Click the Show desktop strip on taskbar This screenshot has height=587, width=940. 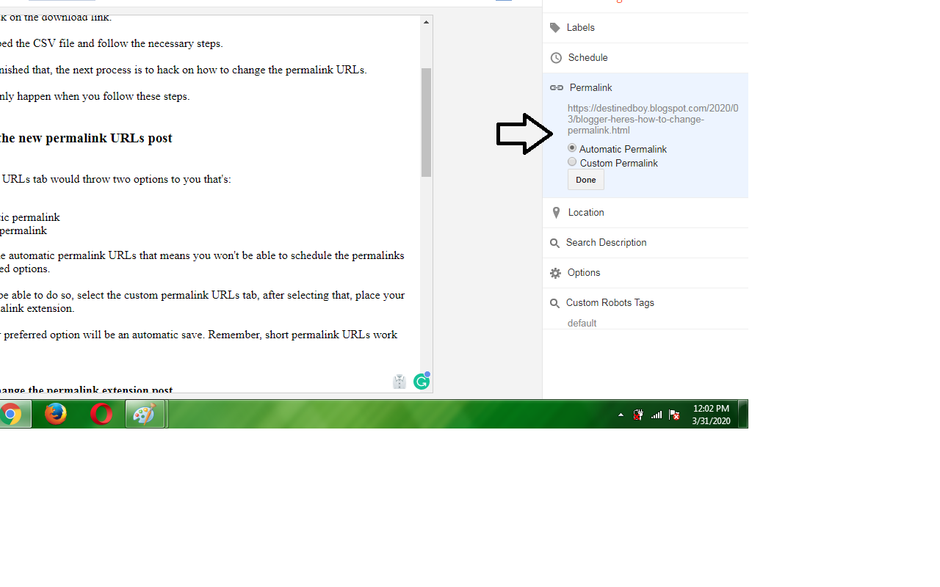coord(743,415)
